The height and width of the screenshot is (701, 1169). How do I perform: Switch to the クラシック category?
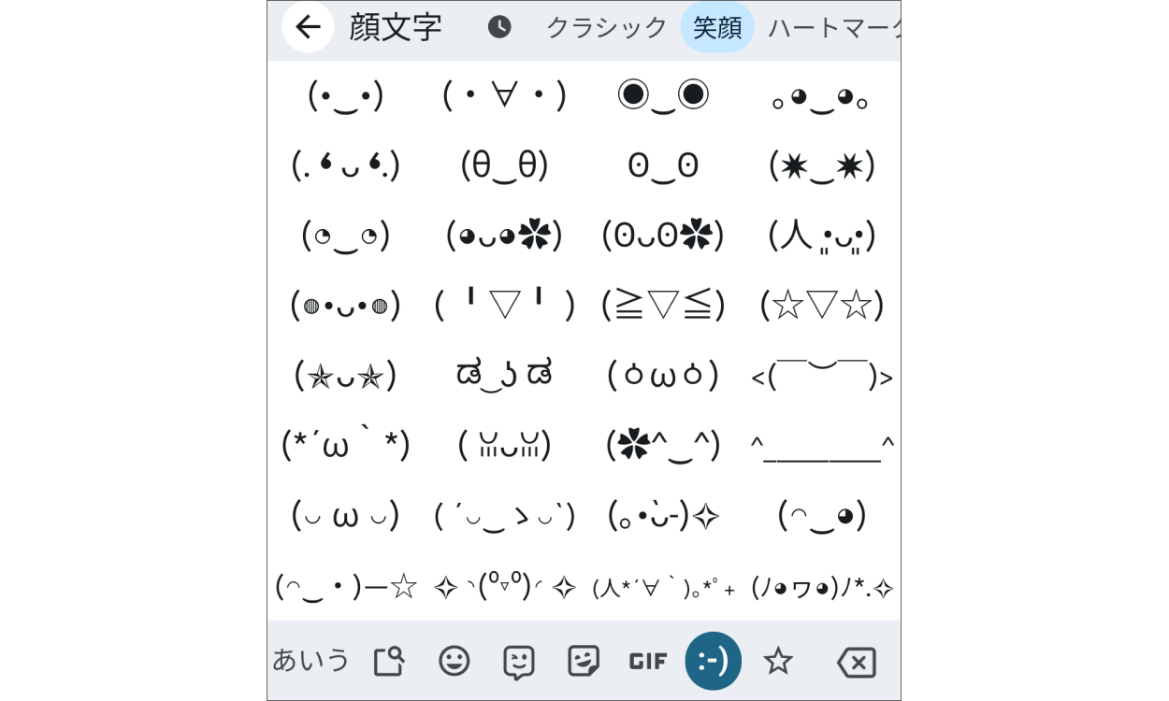coord(605,29)
